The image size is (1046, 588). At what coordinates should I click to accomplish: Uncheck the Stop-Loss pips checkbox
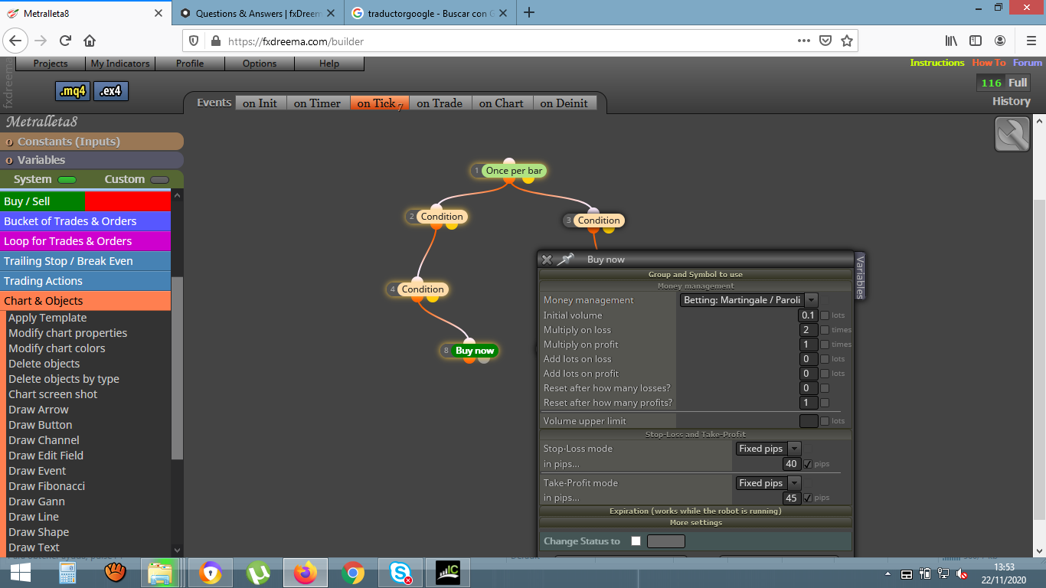[x=807, y=464]
